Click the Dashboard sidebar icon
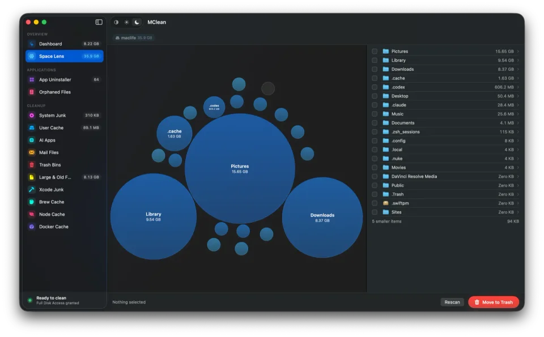544x337 pixels. (x=32, y=44)
